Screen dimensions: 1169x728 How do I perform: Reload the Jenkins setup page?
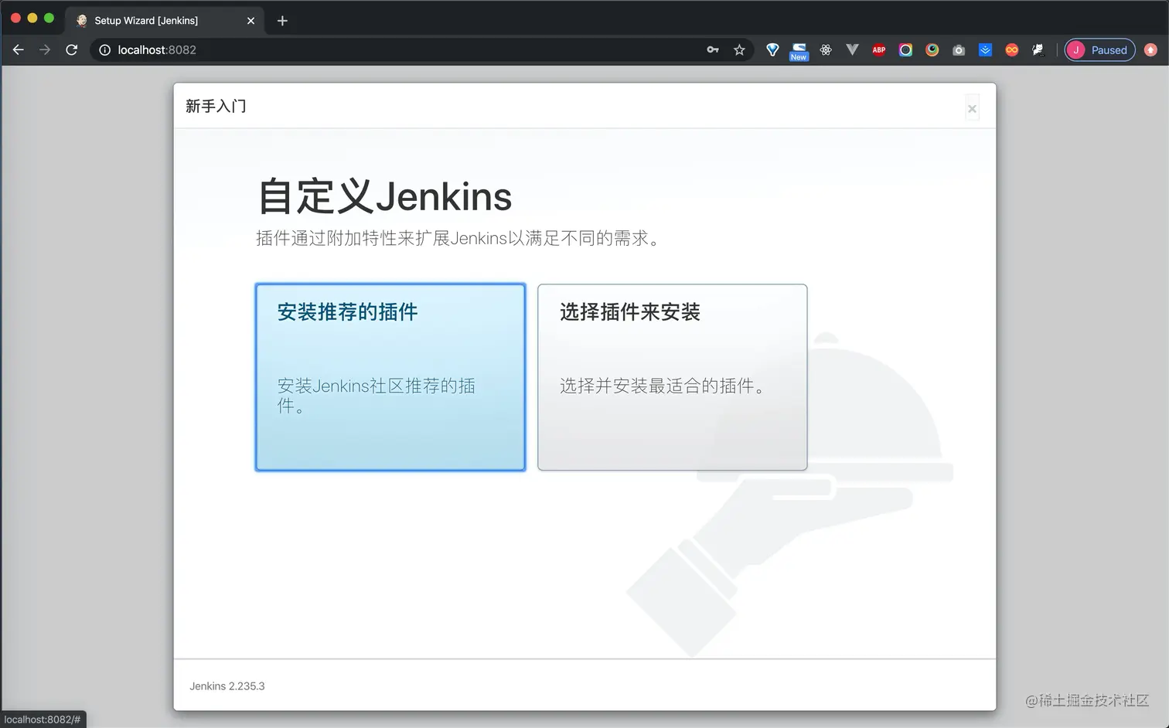(72, 50)
